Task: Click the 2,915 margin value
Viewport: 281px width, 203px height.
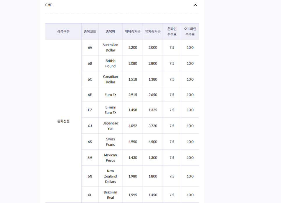Action: (x=133, y=95)
